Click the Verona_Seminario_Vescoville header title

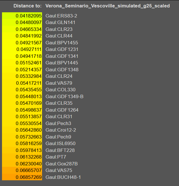tap(108, 6)
